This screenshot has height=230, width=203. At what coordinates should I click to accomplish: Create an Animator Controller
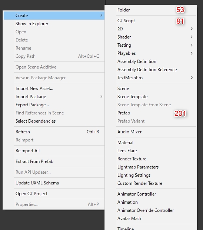(156, 194)
